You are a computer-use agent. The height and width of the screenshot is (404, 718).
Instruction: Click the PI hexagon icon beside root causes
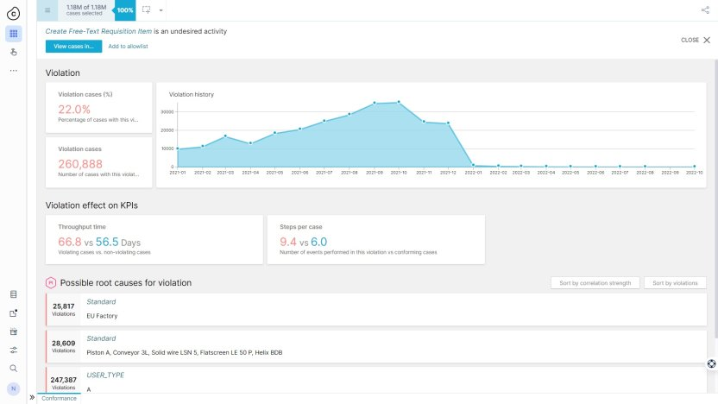[x=51, y=283]
